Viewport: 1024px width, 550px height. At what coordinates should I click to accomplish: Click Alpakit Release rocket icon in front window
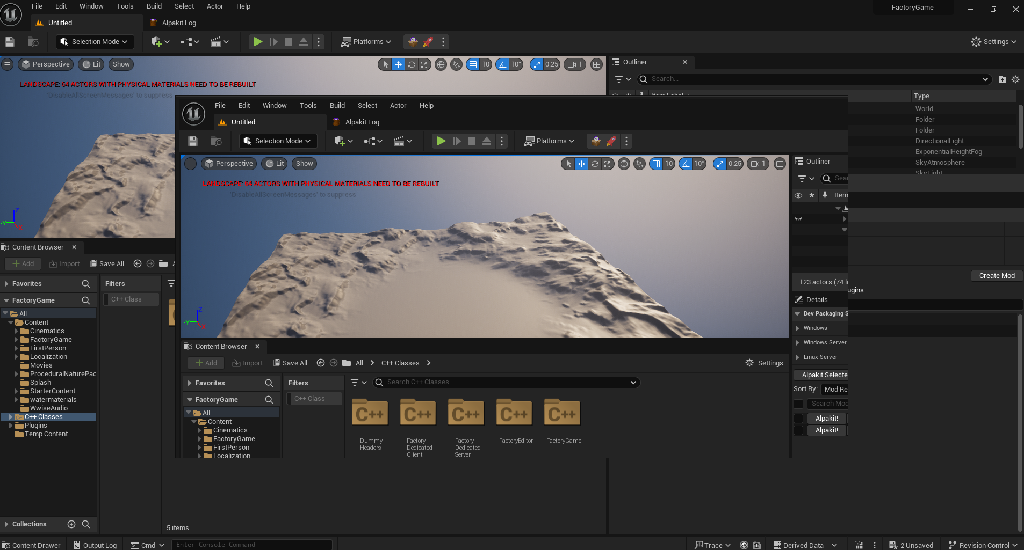coord(611,141)
